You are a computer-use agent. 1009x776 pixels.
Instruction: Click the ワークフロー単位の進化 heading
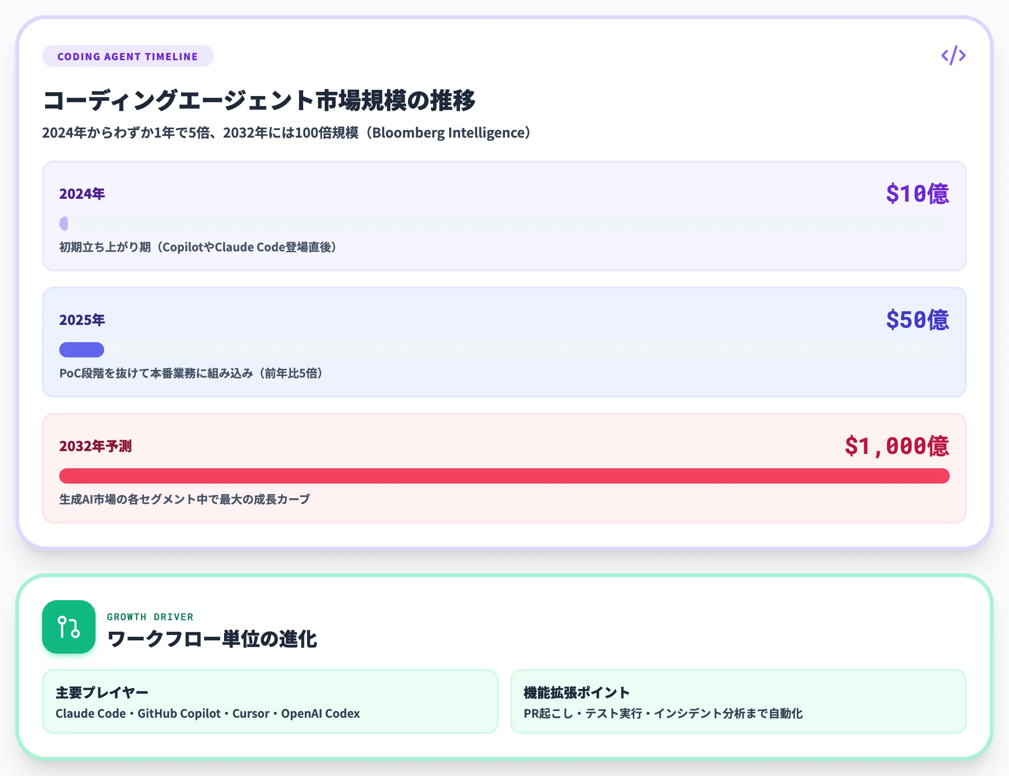point(212,639)
